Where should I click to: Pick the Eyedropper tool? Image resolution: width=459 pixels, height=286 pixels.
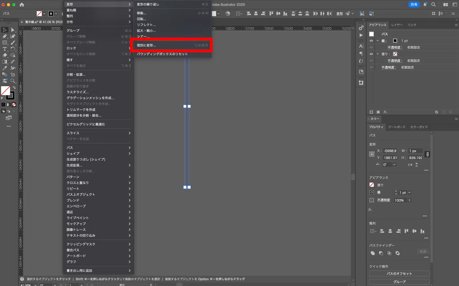(x=5, y=68)
